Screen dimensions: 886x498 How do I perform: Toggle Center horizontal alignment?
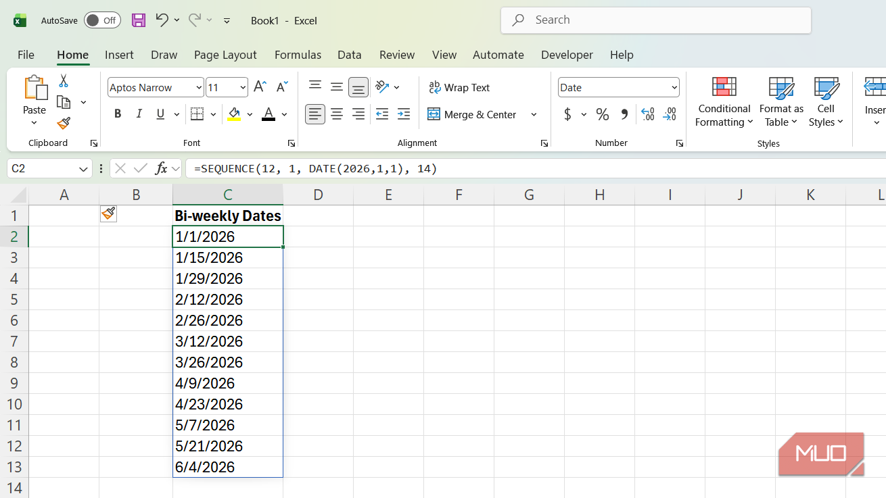337,114
